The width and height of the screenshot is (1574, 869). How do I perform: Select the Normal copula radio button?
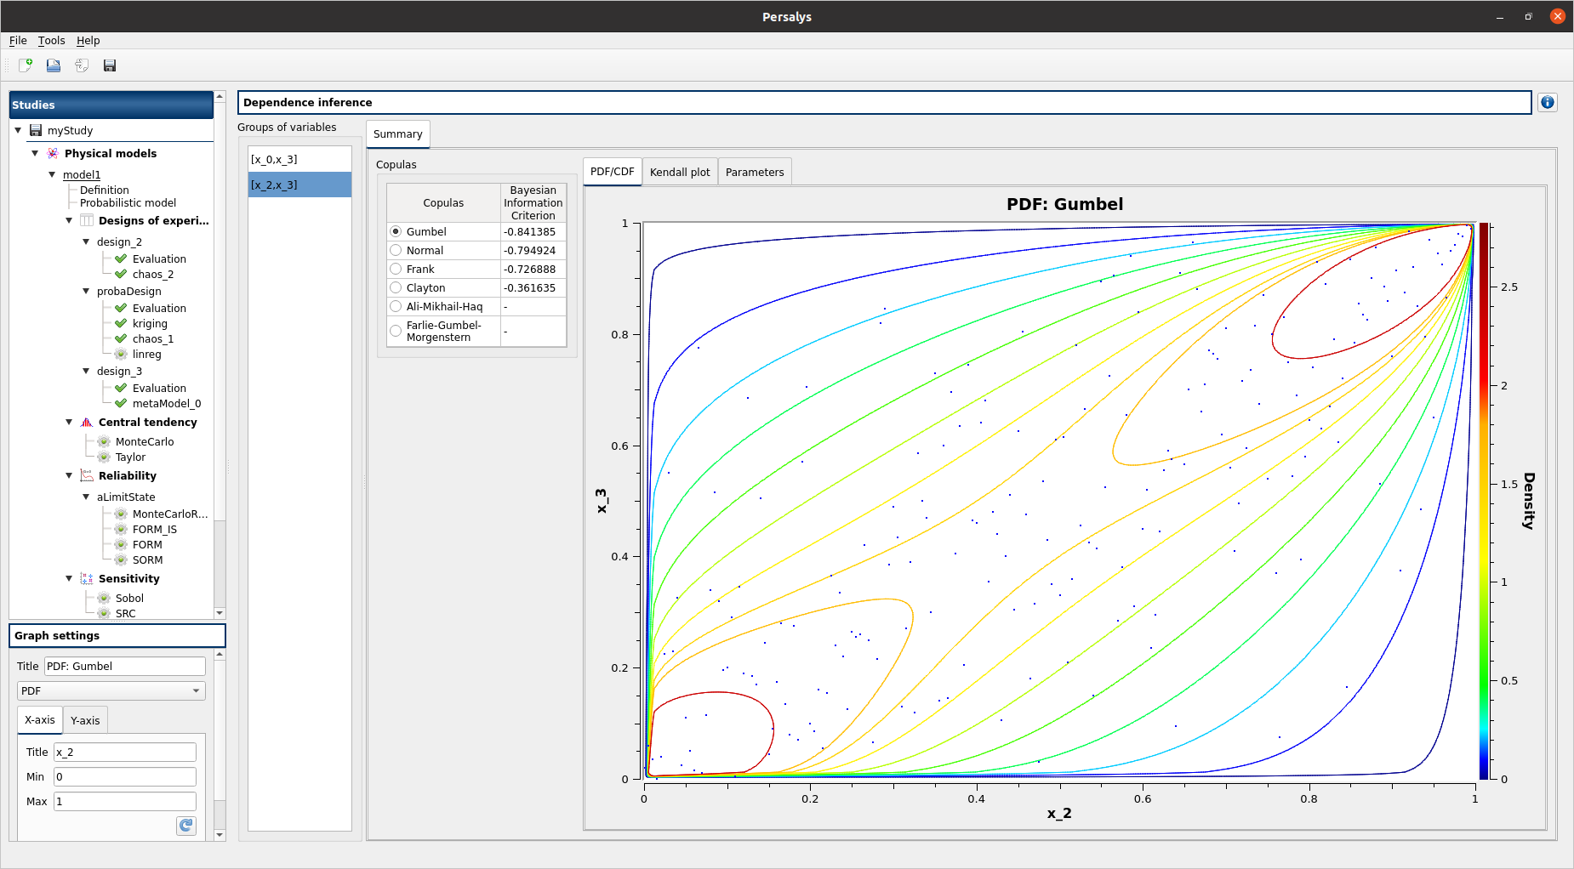(x=396, y=251)
